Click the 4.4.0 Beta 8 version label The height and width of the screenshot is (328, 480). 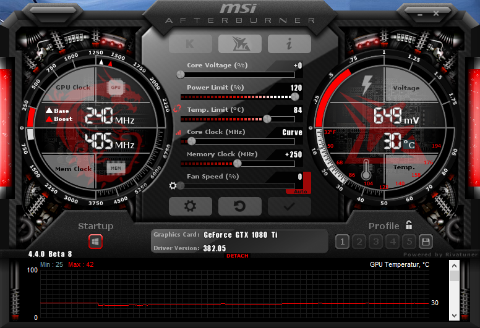(50, 254)
